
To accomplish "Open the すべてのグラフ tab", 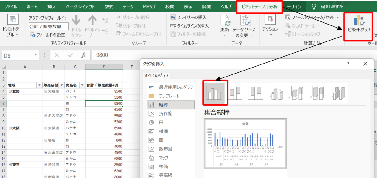I will click(156, 75).
